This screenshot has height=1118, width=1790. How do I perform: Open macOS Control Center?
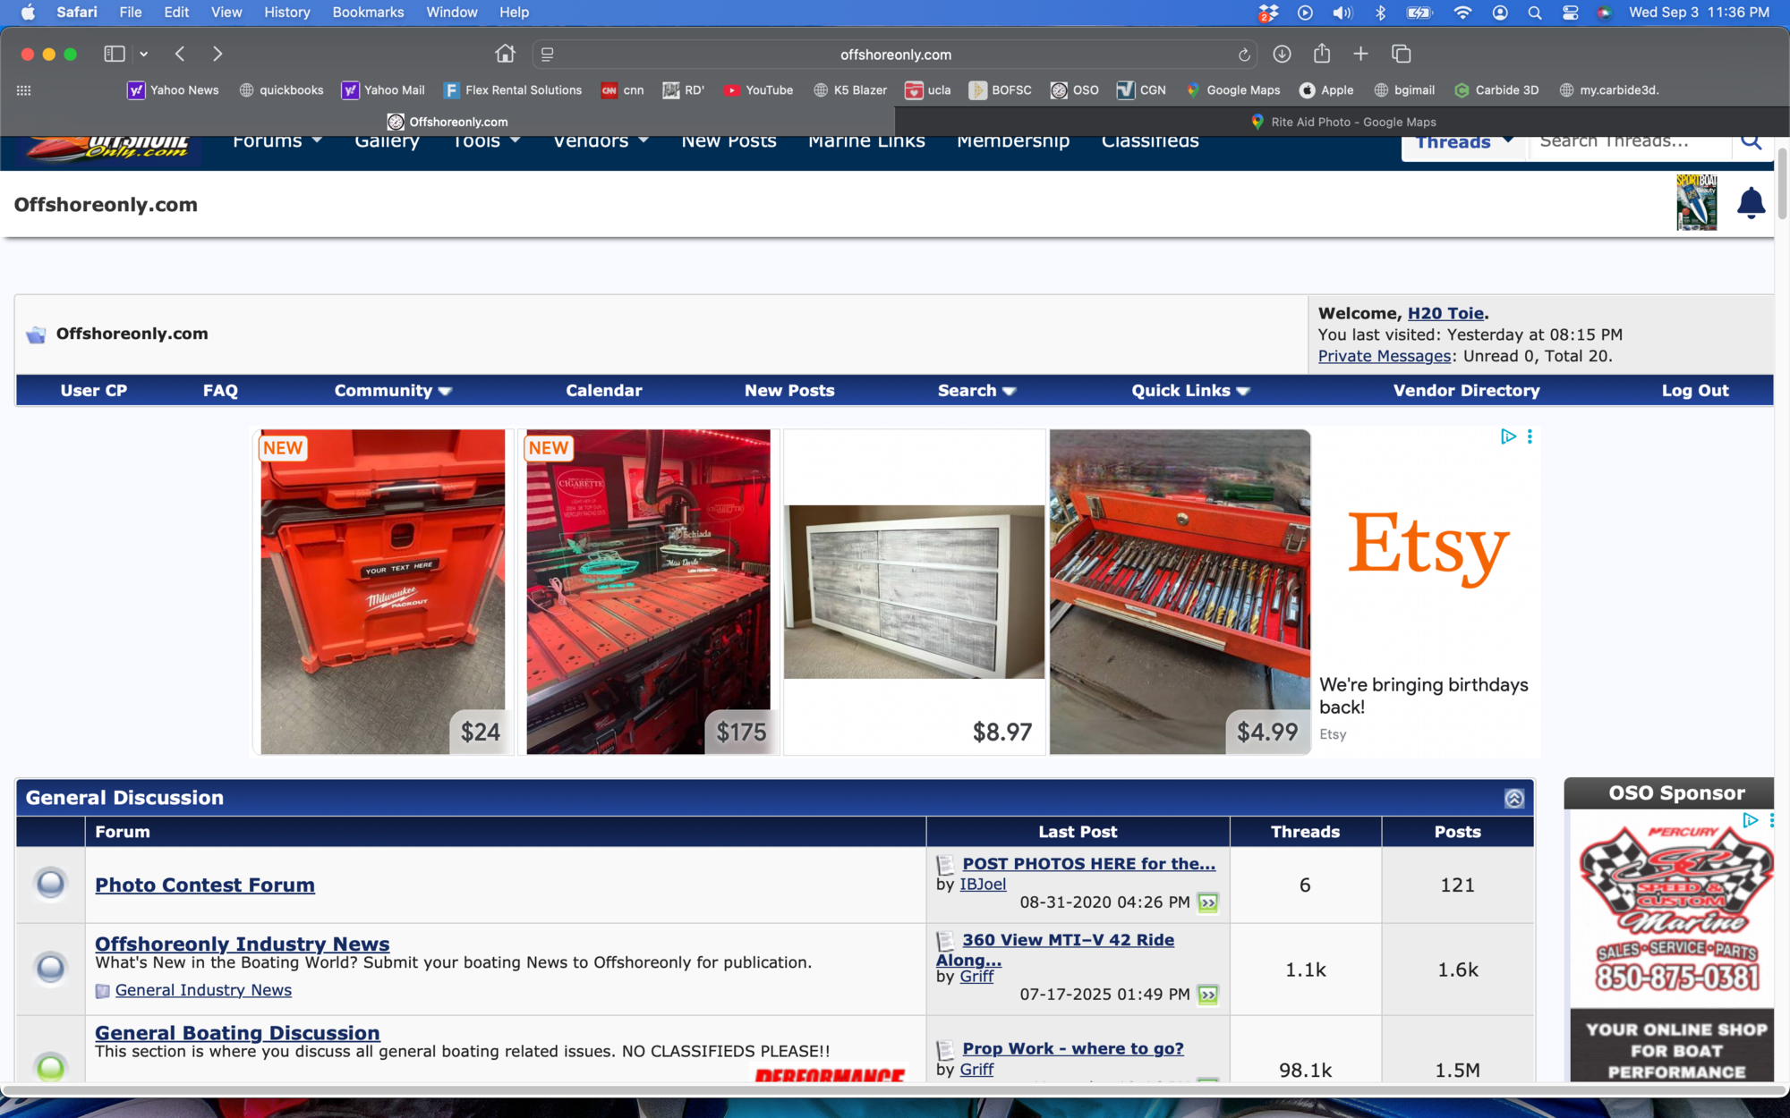click(x=1570, y=13)
